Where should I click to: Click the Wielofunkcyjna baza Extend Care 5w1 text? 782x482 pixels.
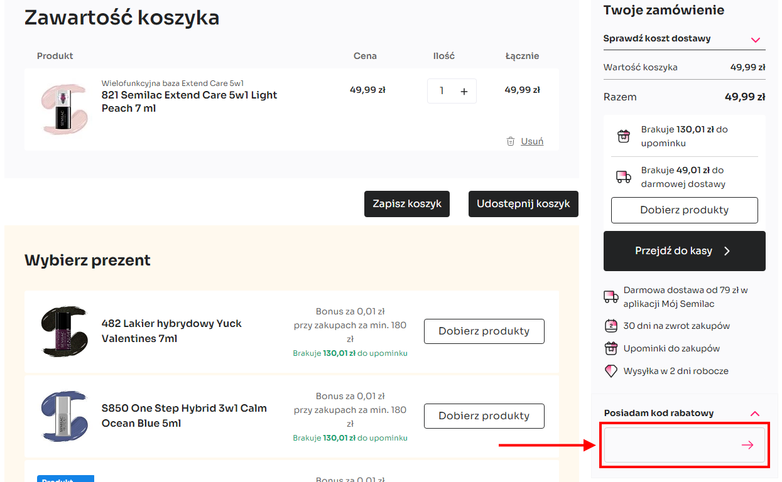173,83
